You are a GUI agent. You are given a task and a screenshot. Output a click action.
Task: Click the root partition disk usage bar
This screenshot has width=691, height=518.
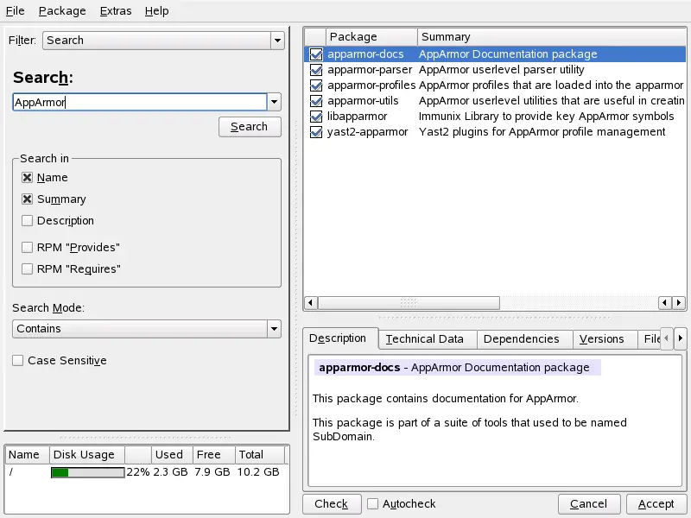tap(87, 472)
